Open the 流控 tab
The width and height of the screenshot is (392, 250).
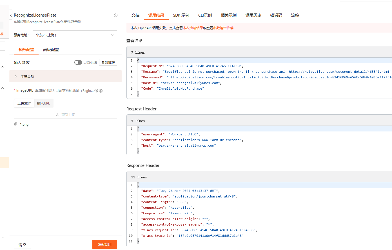pyautogui.click(x=295, y=15)
